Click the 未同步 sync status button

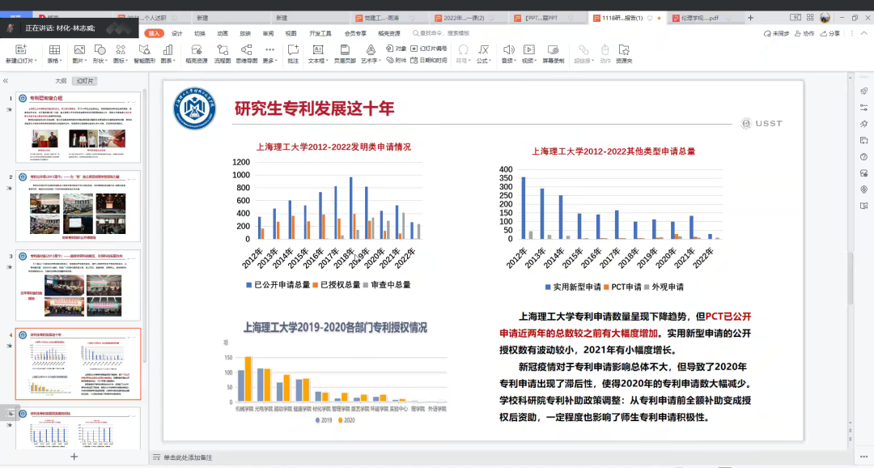click(x=776, y=33)
